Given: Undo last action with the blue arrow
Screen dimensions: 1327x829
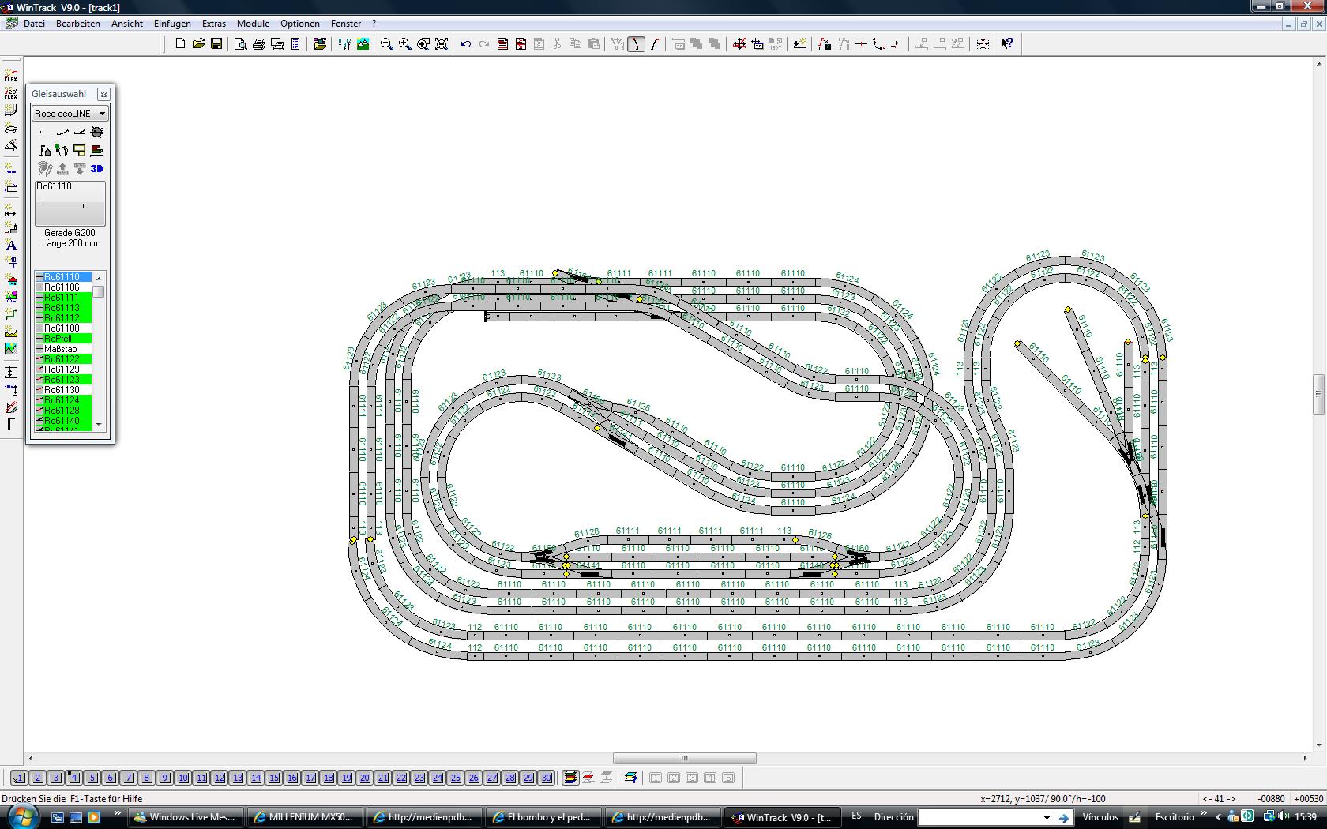Looking at the screenshot, I should click(466, 44).
